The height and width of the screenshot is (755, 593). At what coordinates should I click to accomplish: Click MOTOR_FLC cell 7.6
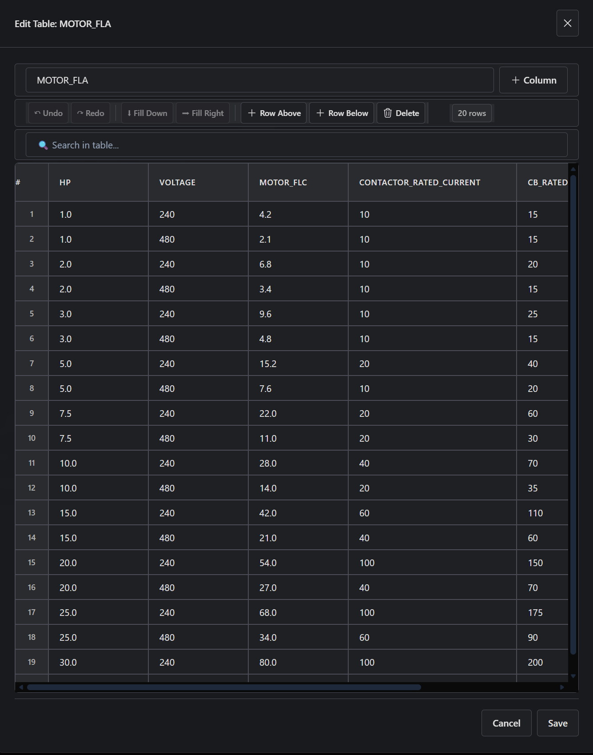(298, 388)
